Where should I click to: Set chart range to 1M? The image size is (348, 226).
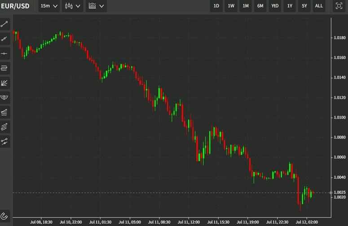tap(246, 6)
